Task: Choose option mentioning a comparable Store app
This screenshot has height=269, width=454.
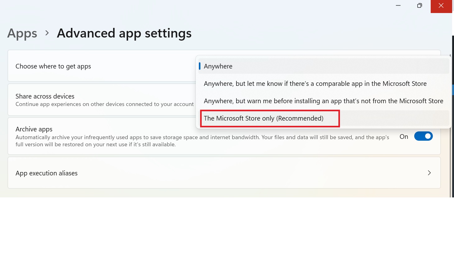Action: click(315, 84)
